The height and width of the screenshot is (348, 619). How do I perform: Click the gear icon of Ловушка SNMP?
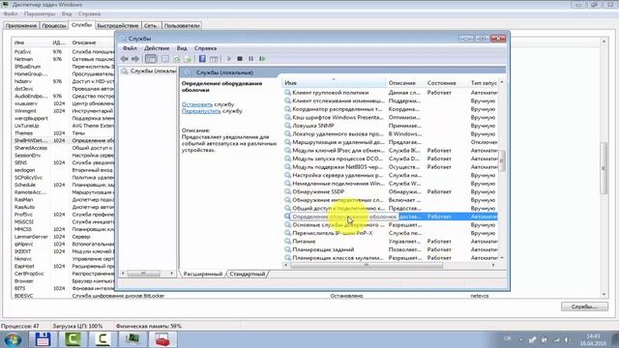point(288,126)
